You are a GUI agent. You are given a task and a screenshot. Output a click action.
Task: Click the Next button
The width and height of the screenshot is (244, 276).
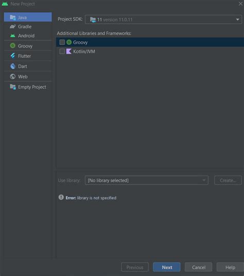click(x=167, y=267)
